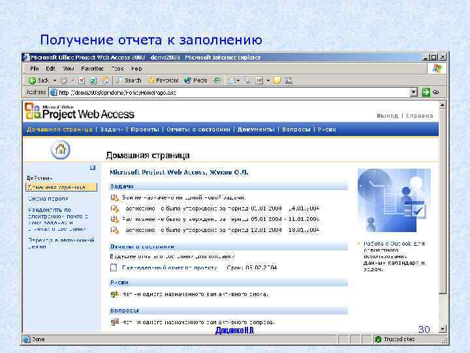
Task: Click into the Address URL field
Action: [229, 92]
